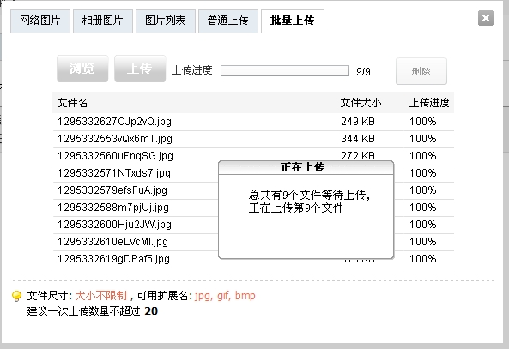The width and height of the screenshot is (509, 349).
Task: Click the 100% progress for 1295332627CJp2vQ.jpg
Action: (422, 122)
